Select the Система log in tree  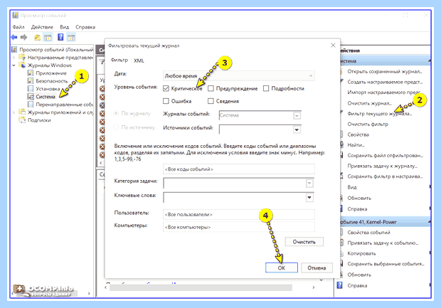tap(46, 97)
